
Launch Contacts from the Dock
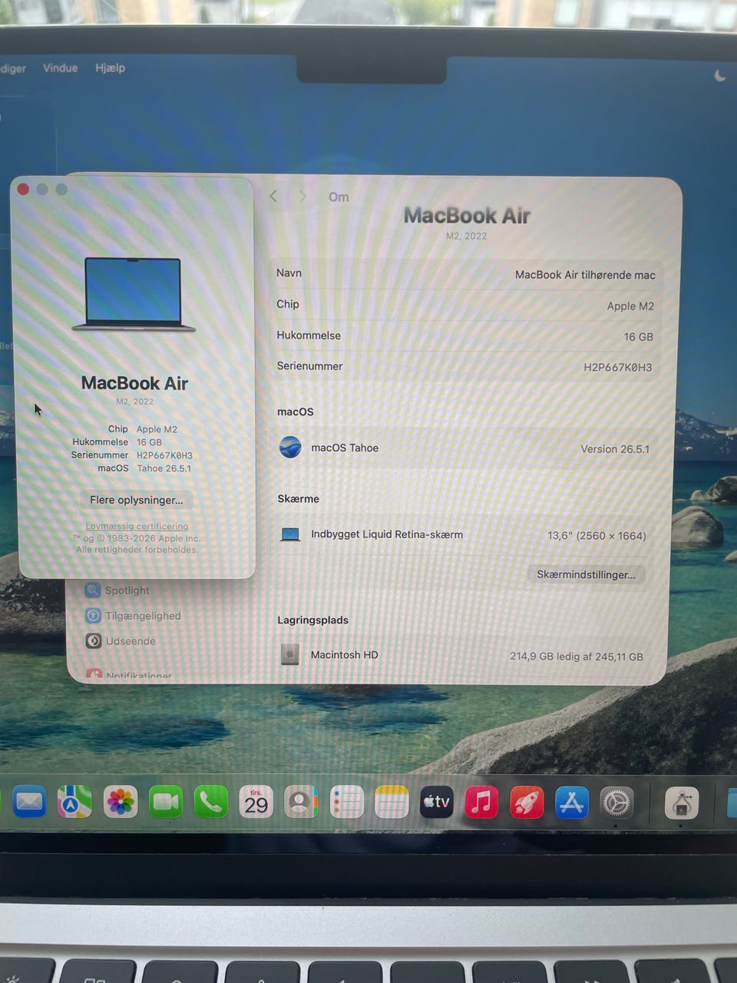click(x=301, y=803)
